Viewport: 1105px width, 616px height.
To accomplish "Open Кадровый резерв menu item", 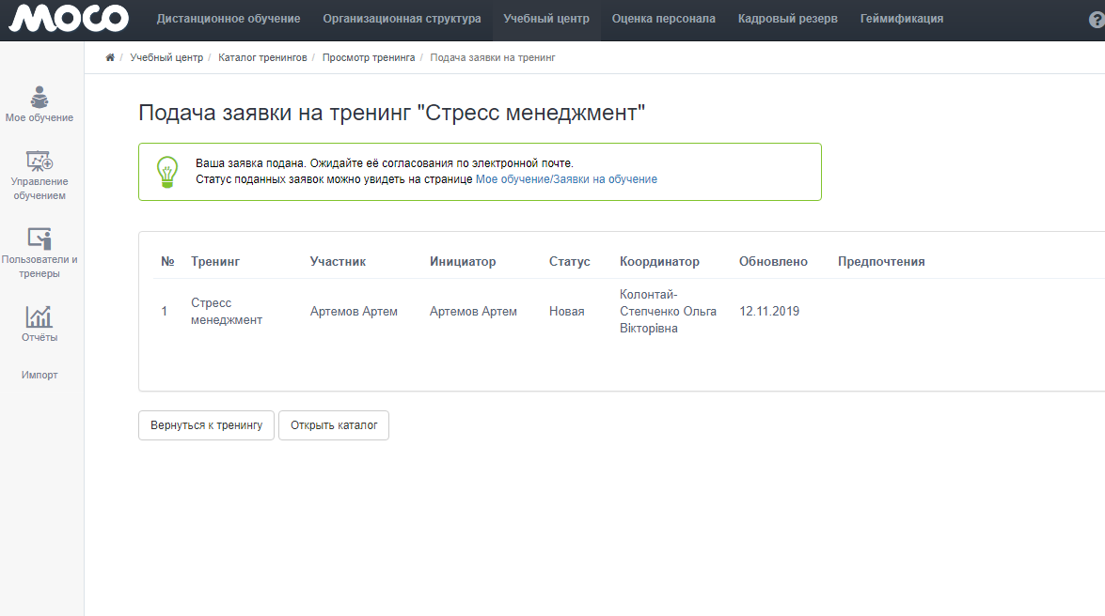I will (787, 19).
